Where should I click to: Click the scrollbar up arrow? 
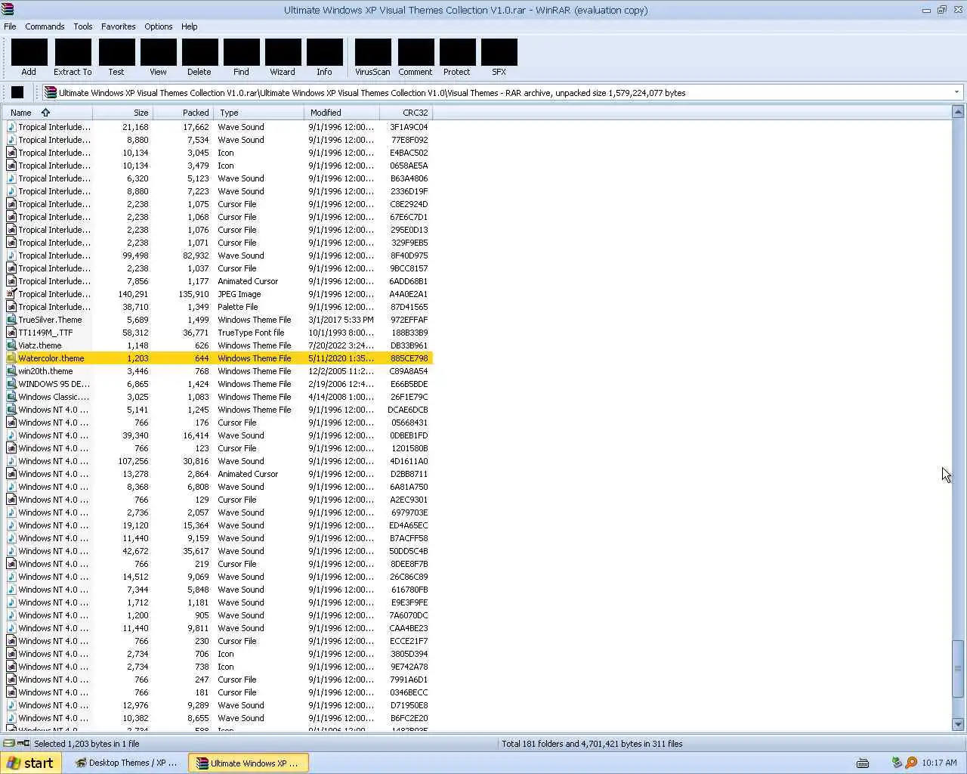click(958, 112)
